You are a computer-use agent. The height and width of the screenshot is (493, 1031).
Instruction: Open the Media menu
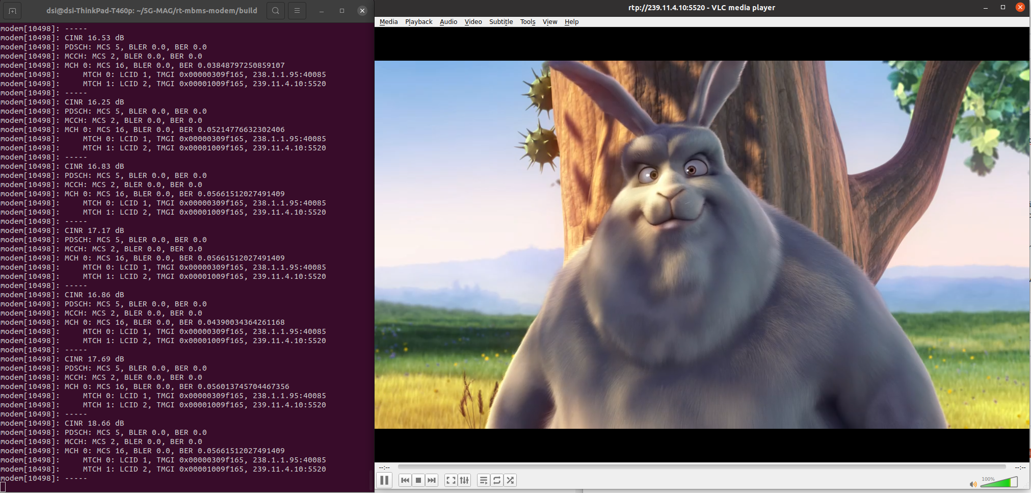tap(388, 22)
